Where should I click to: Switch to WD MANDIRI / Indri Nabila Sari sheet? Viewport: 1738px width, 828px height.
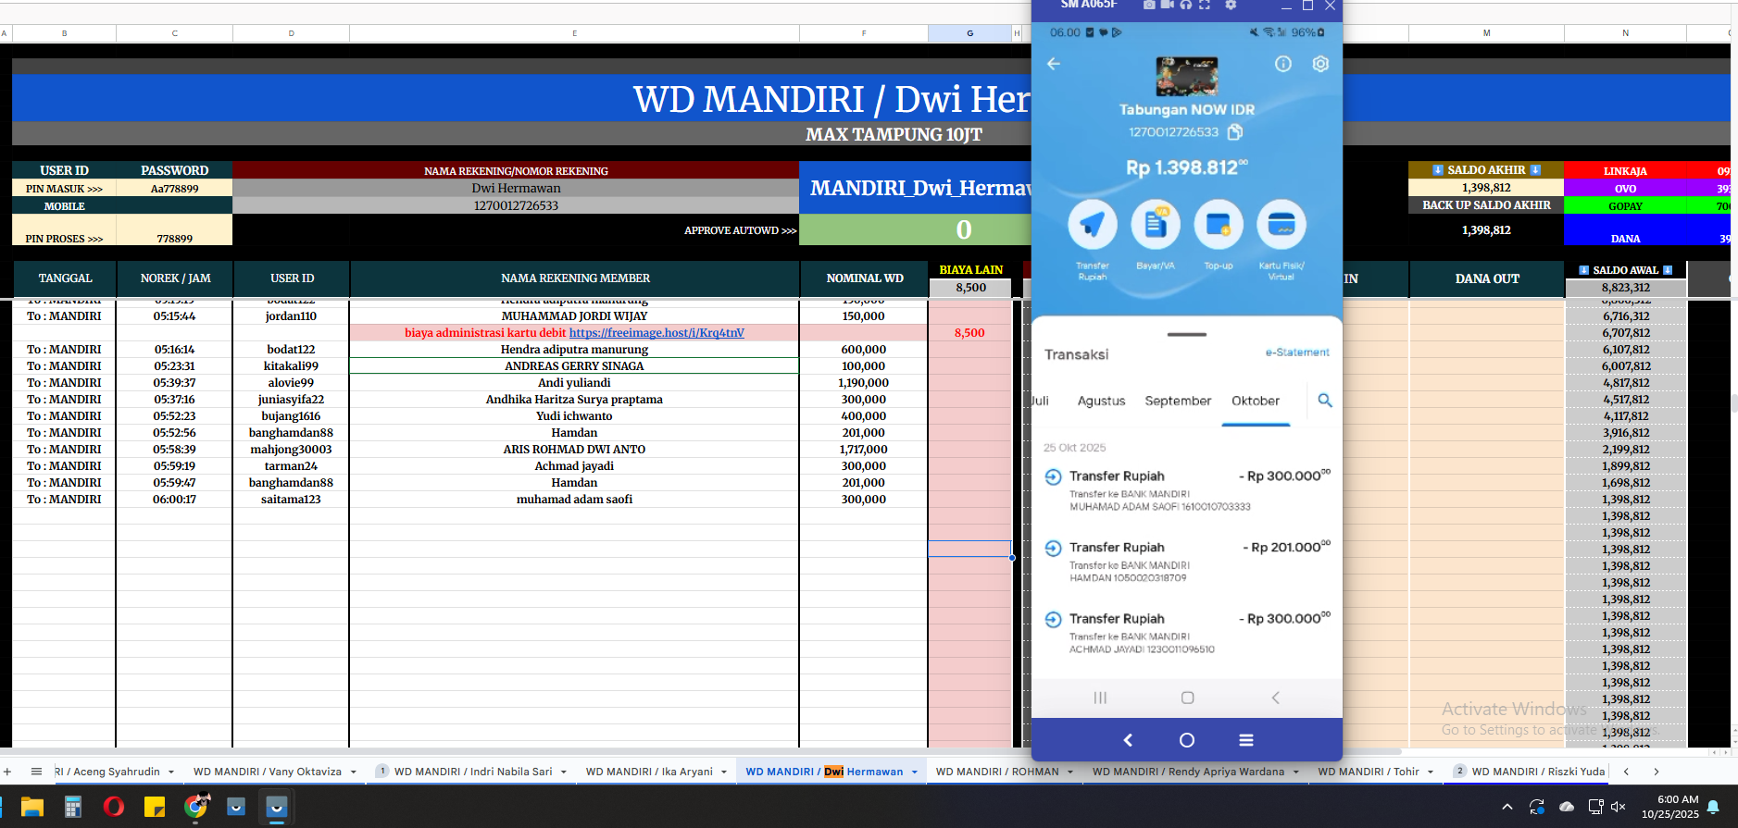473,772
